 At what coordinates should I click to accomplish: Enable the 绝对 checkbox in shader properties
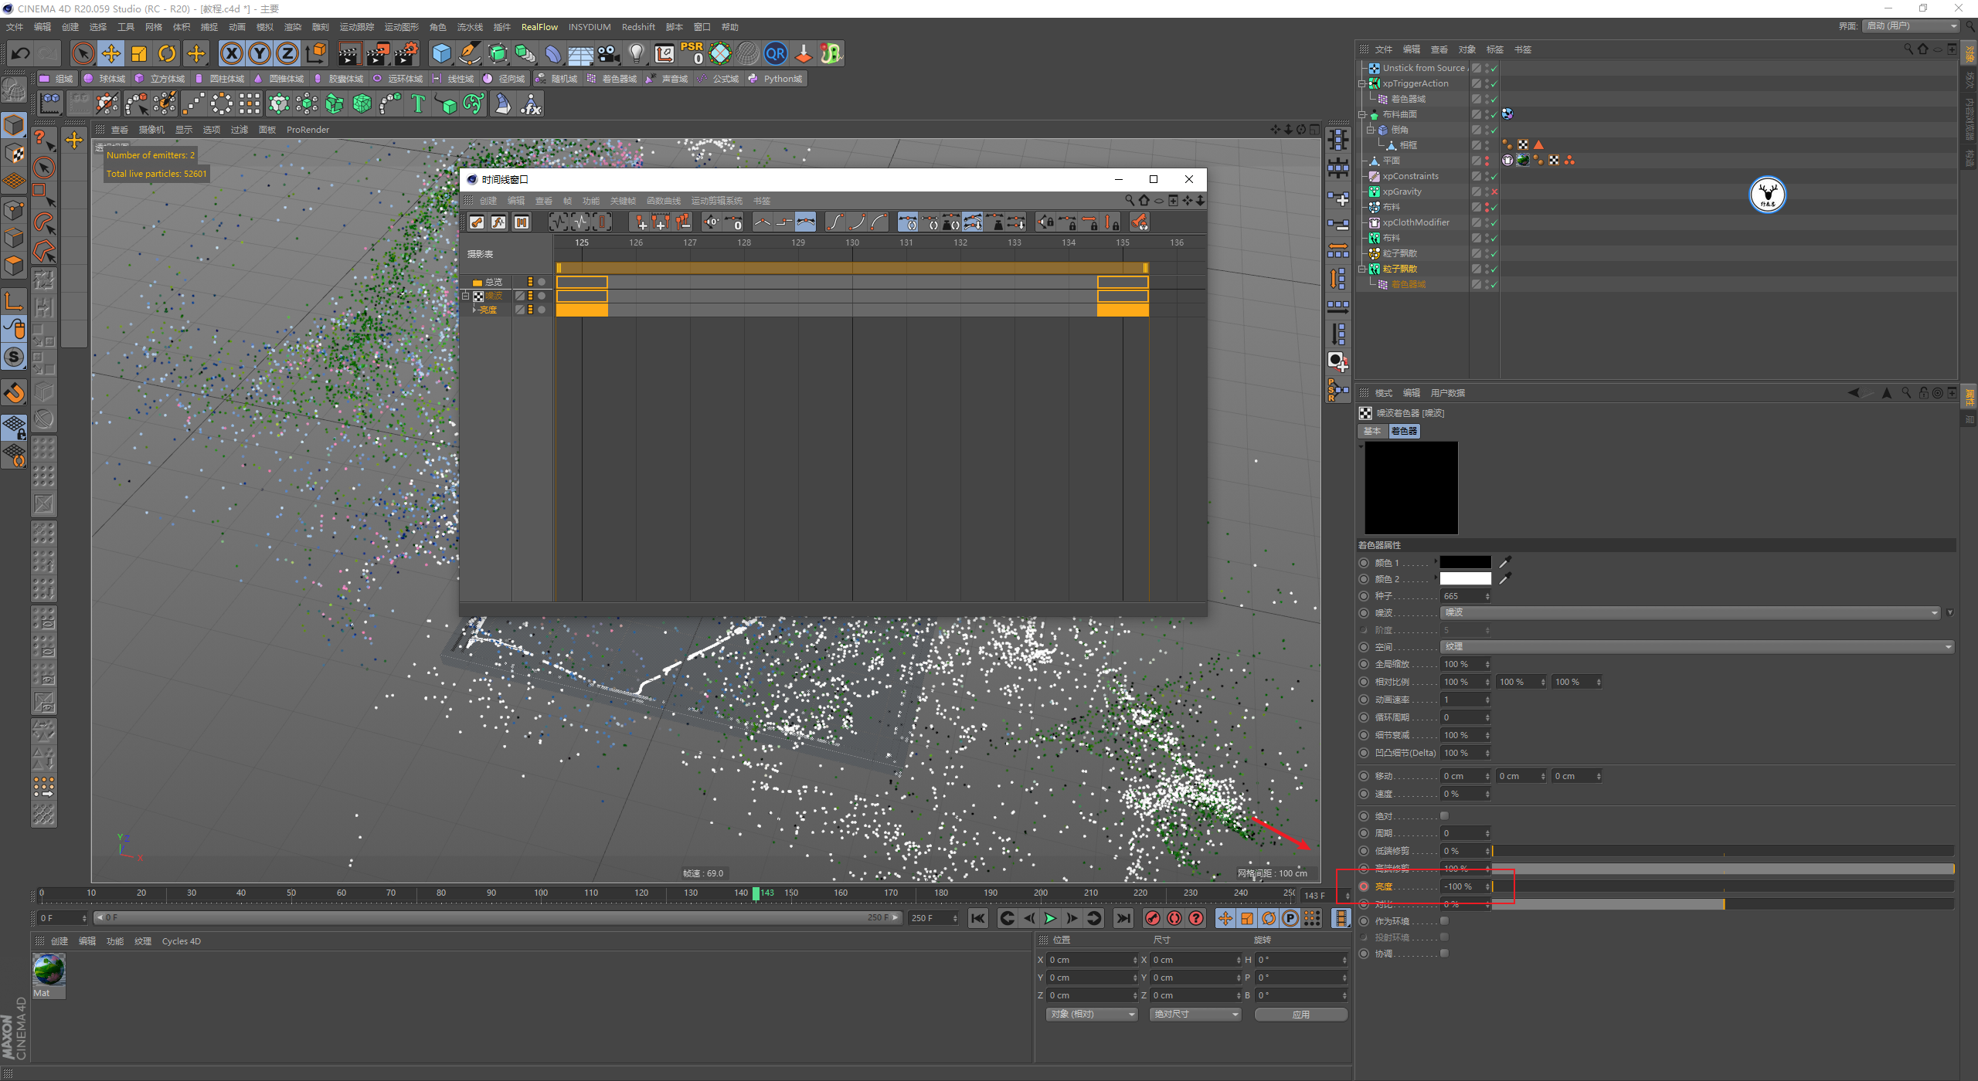(1444, 816)
